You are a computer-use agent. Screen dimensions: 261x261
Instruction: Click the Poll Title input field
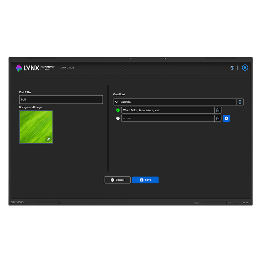pyautogui.click(x=61, y=100)
